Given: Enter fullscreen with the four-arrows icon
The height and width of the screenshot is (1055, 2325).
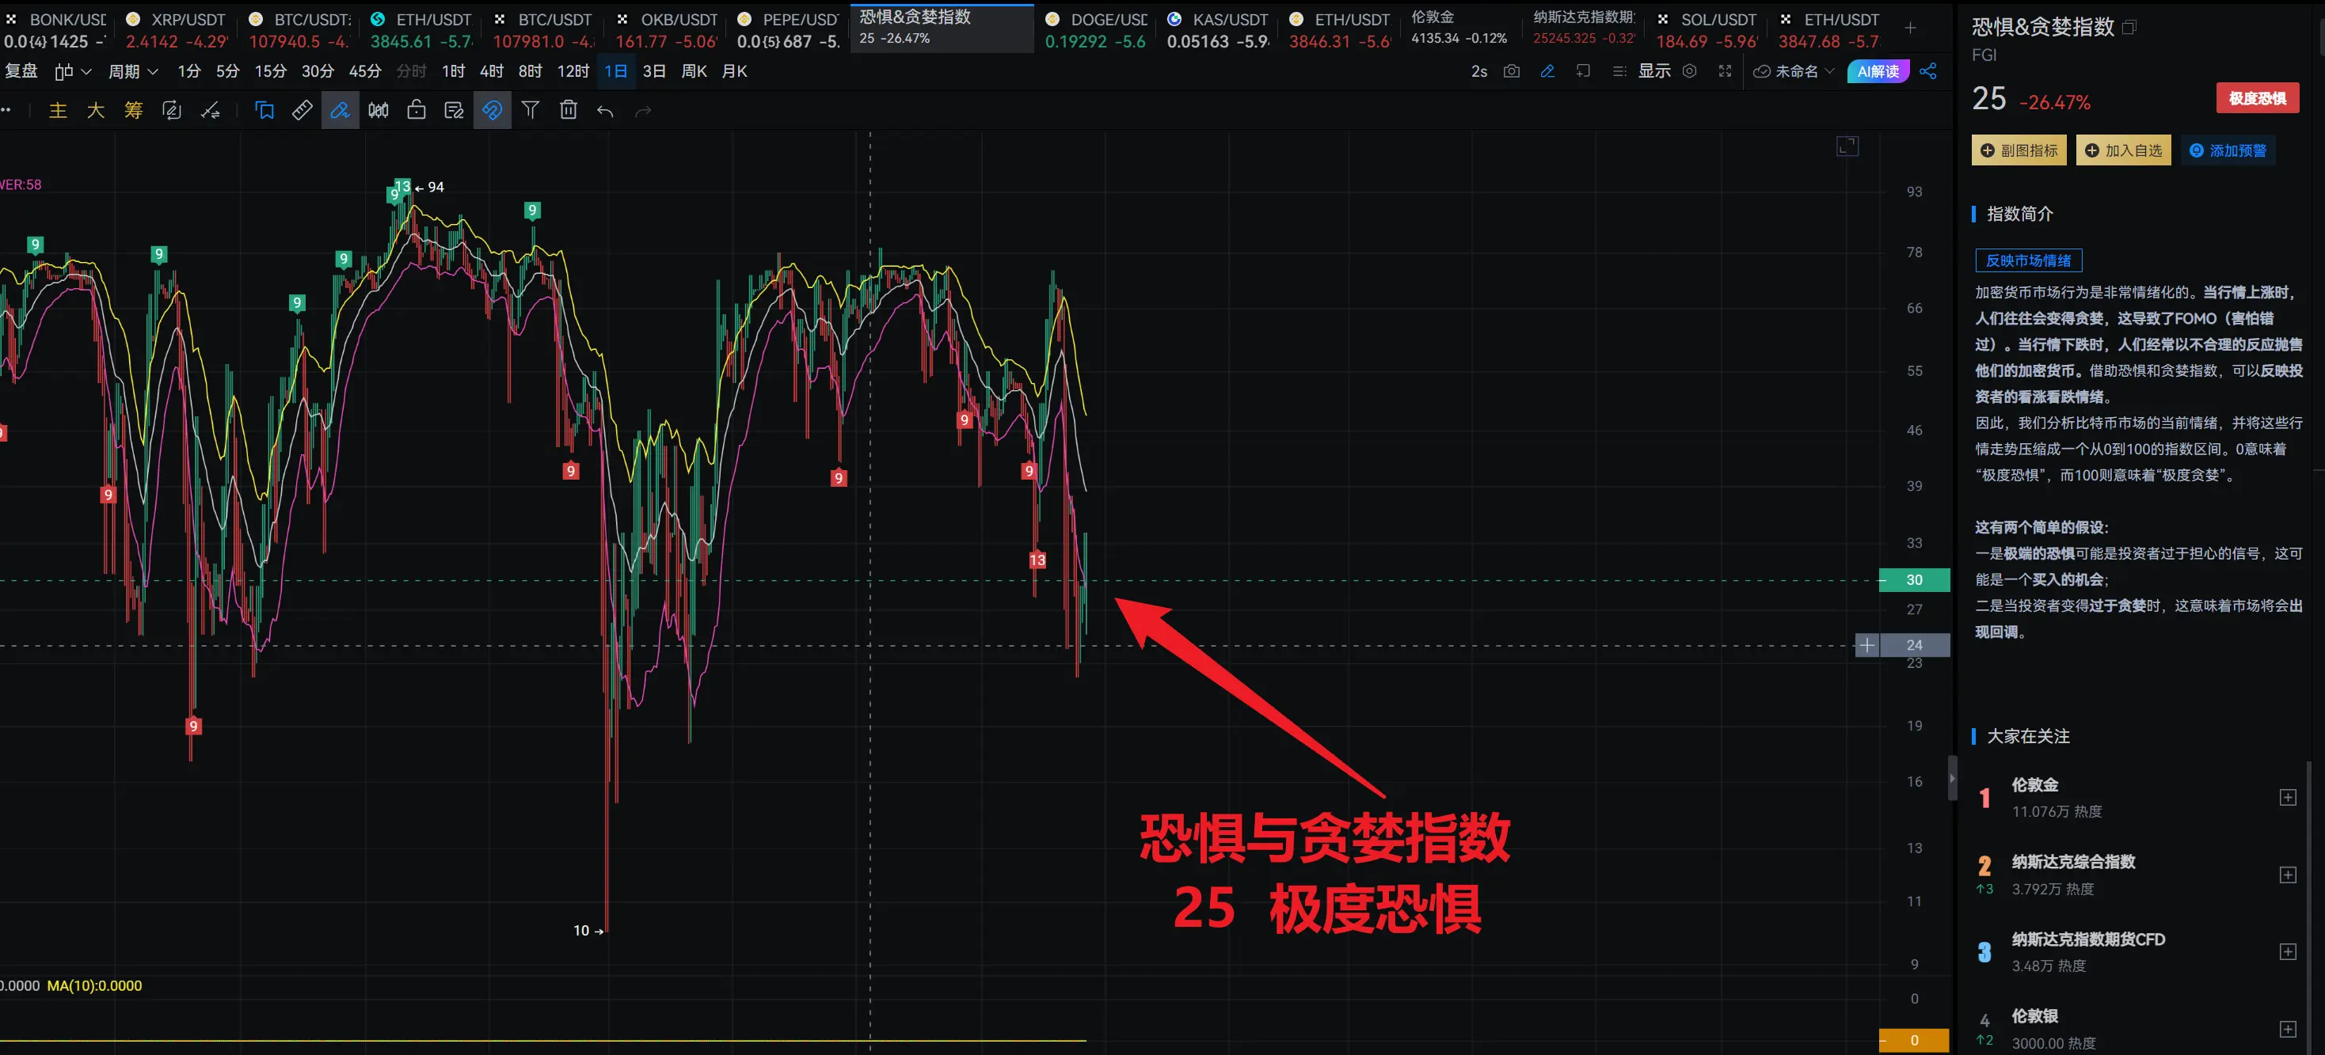Looking at the screenshot, I should pyautogui.click(x=1725, y=71).
